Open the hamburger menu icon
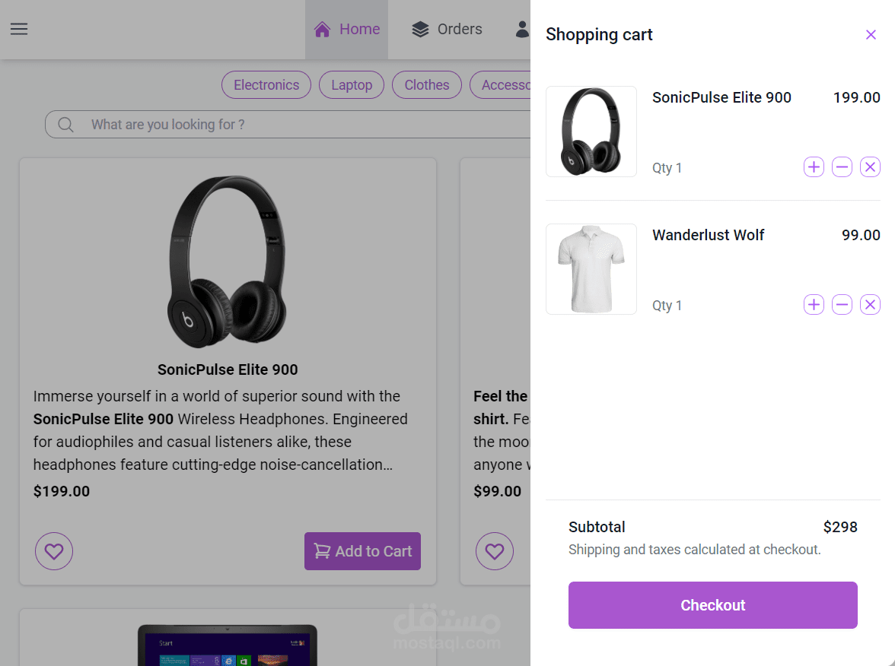895x666 pixels. click(19, 29)
